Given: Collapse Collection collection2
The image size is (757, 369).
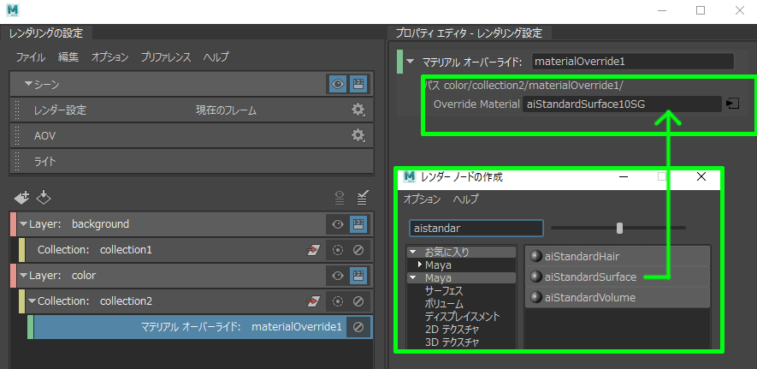Looking at the screenshot, I should (33, 301).
